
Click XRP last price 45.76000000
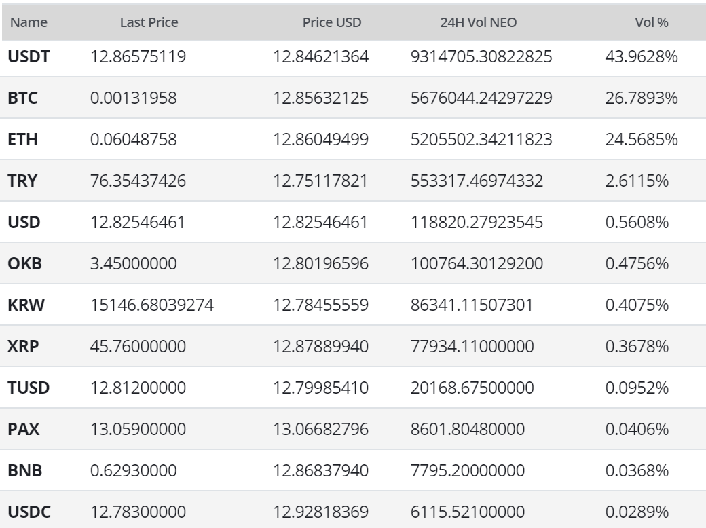point(138,347)
